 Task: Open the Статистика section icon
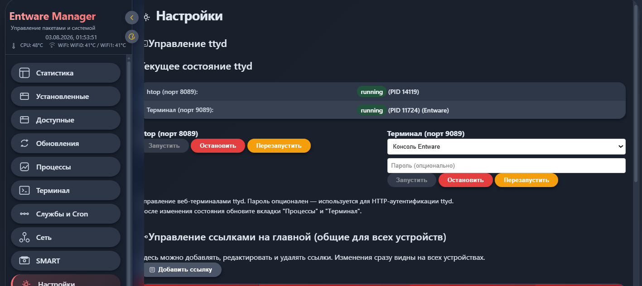(x=24, y=73)
